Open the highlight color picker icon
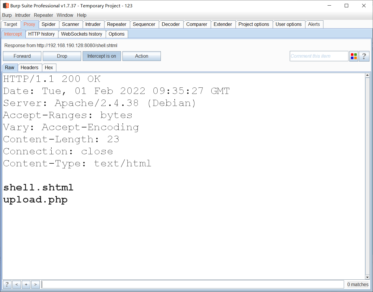Viewport: 373px width, 292px height. pyautogui.click(x=354, y=56)
